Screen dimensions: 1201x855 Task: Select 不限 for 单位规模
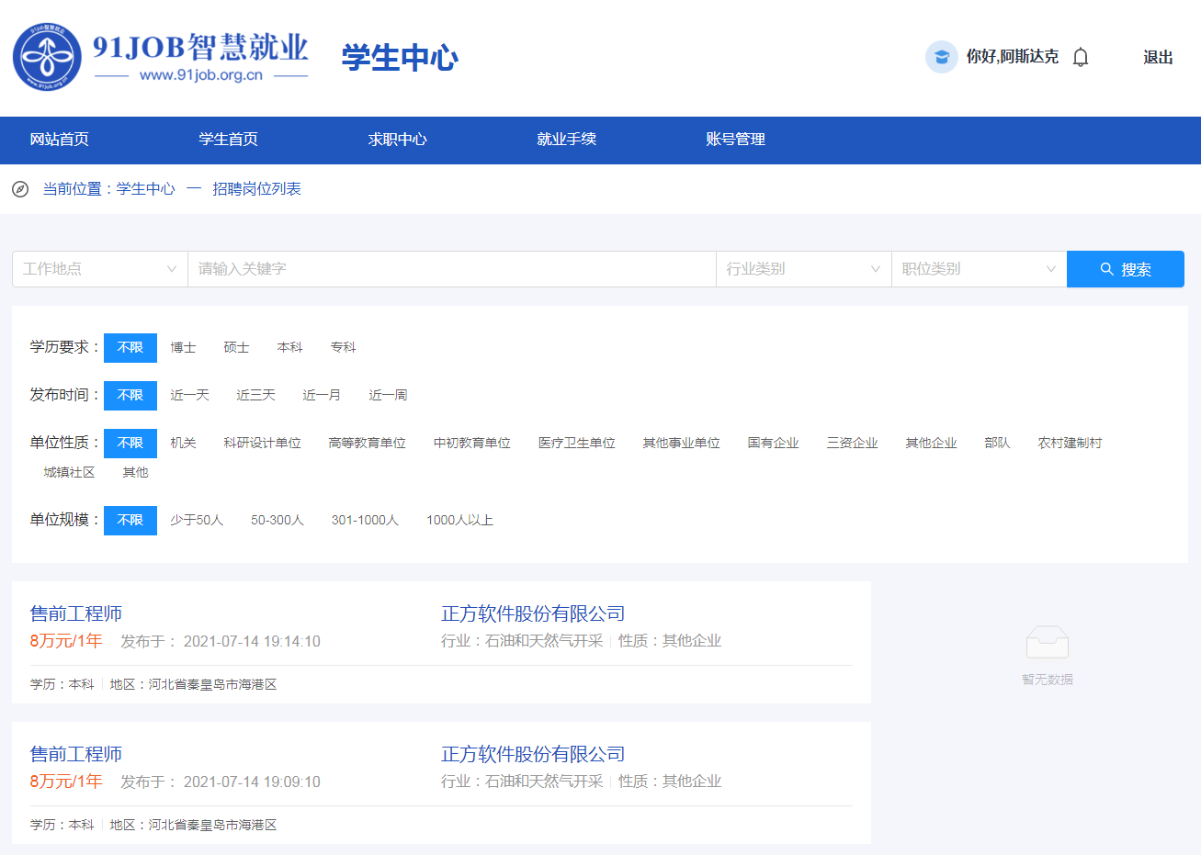coord(130,521)
